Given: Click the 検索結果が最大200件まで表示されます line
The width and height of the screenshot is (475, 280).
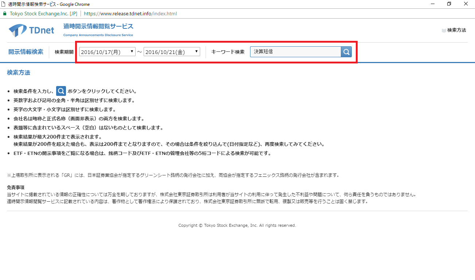Looking at the screenshot, I should tap(57, 137).
